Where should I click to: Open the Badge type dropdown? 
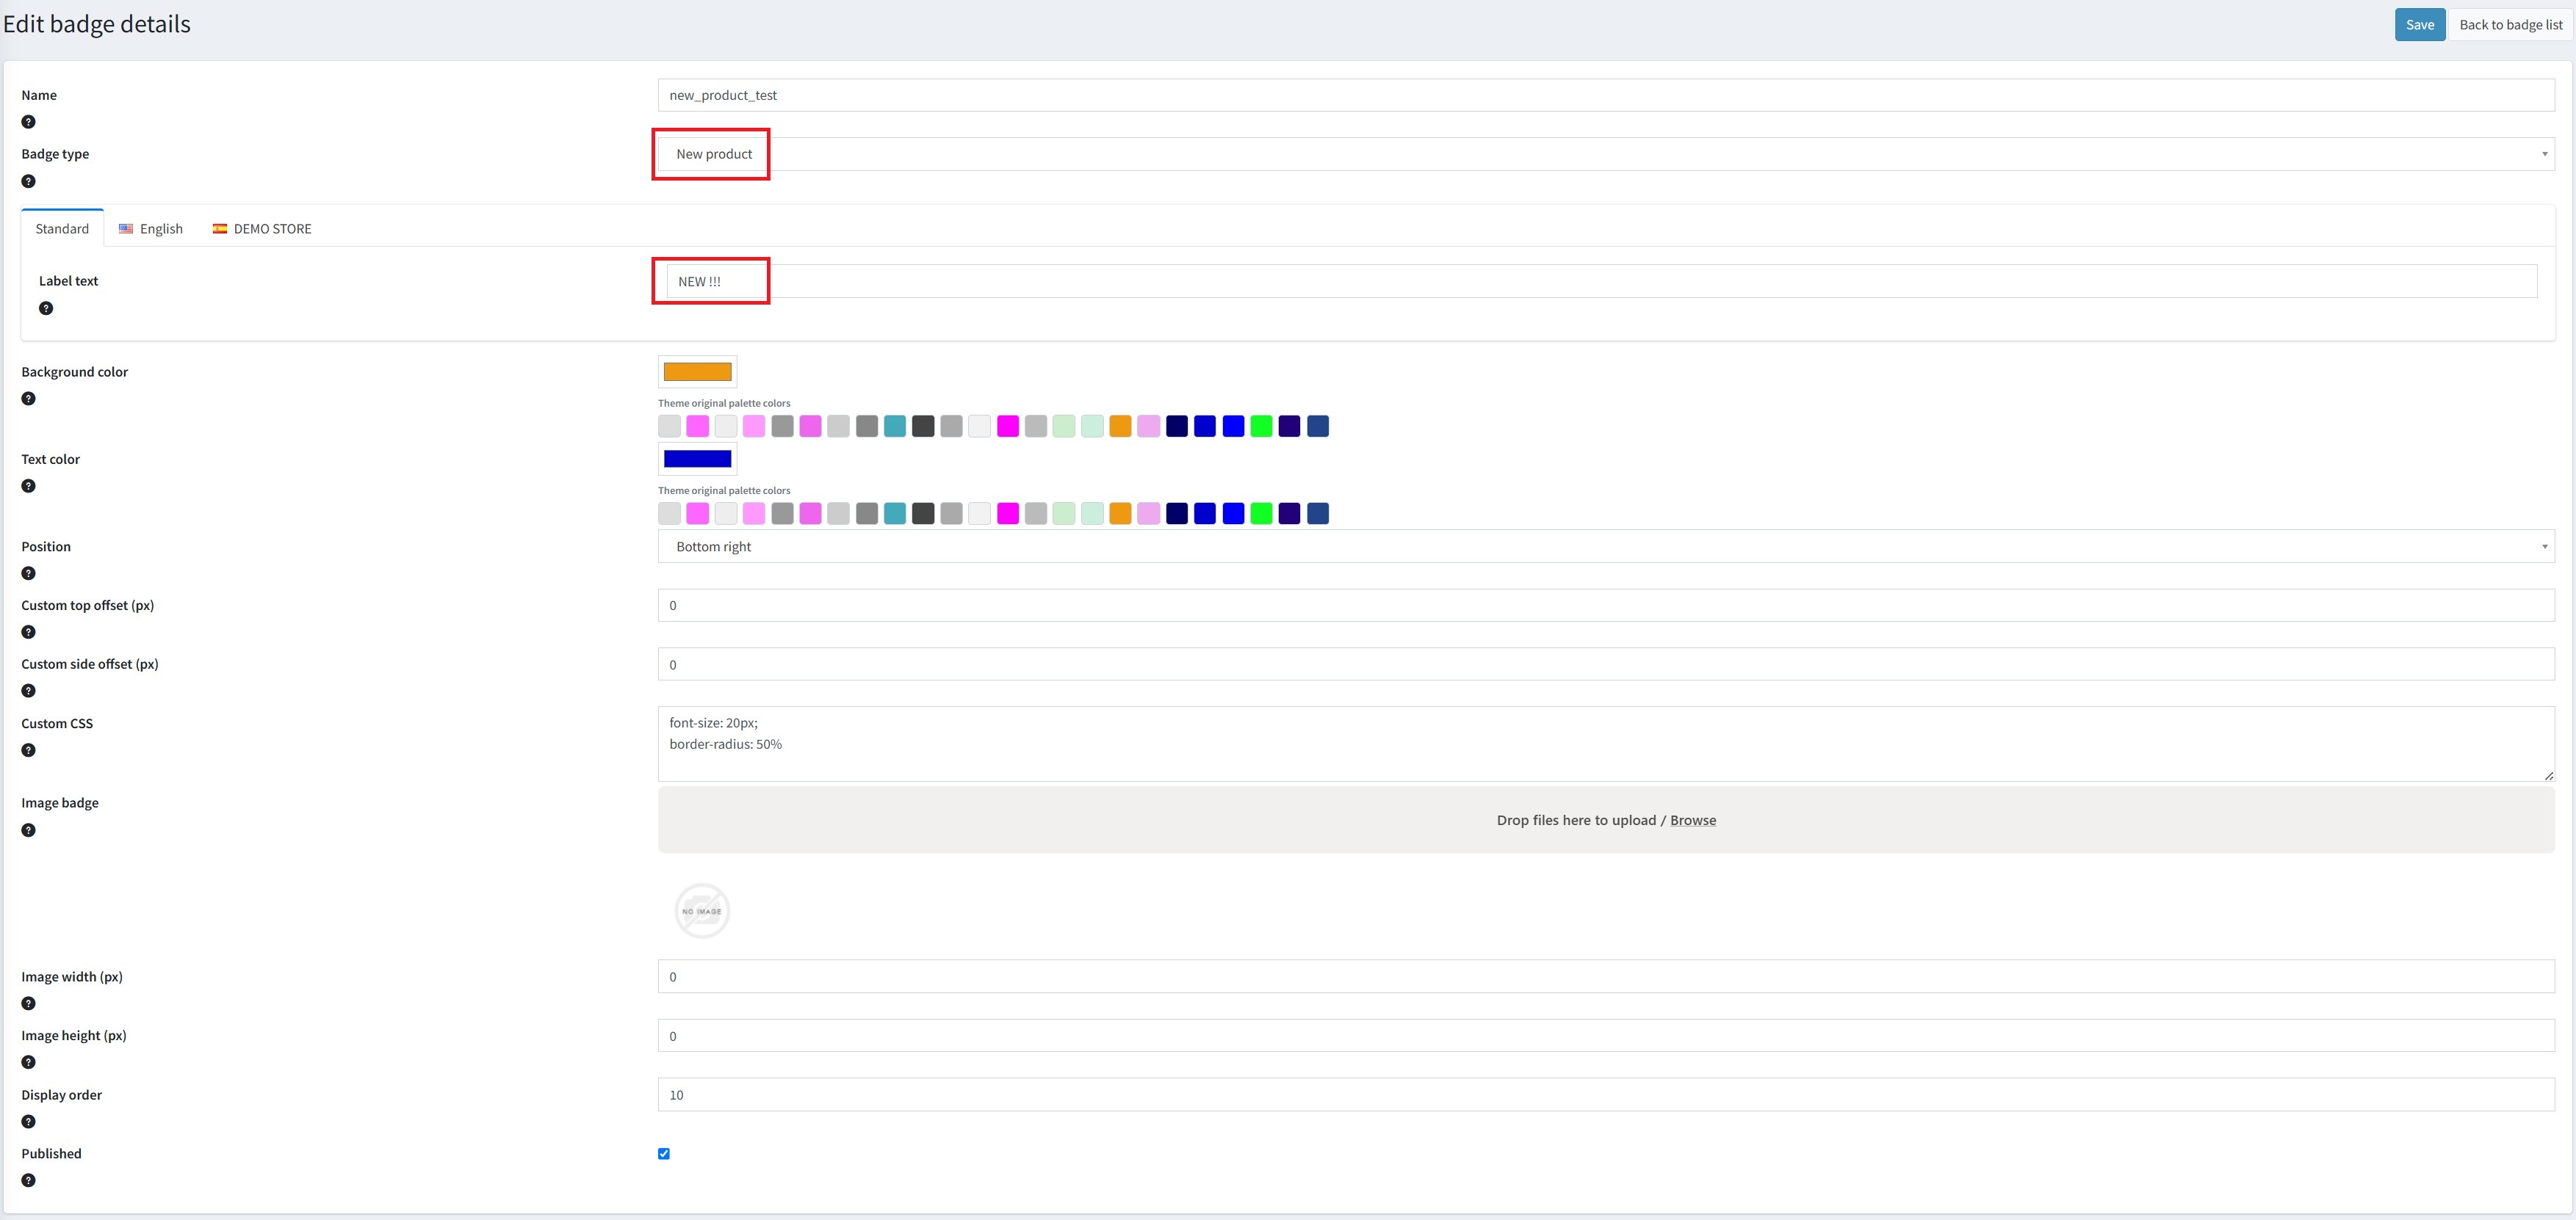(x=1606, y=154)
